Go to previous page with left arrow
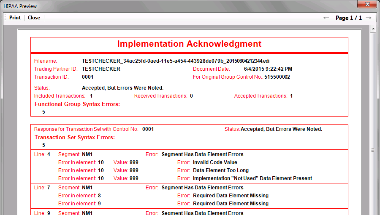This screenshot has width=380, height=215. [x=326, y=18]
